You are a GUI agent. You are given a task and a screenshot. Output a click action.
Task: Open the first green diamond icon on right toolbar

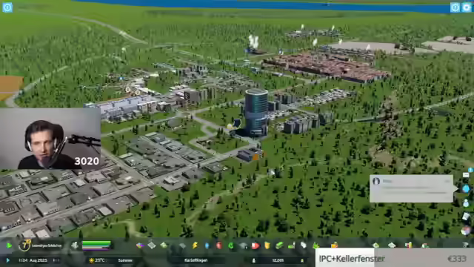[x=375, y=245]
